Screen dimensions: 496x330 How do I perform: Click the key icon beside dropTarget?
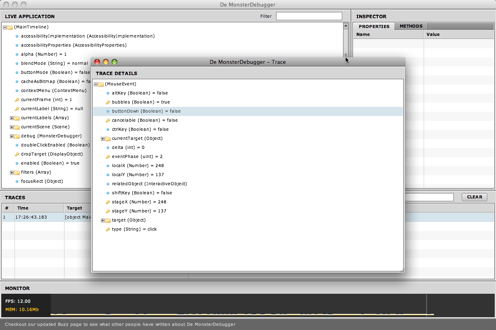17,154
